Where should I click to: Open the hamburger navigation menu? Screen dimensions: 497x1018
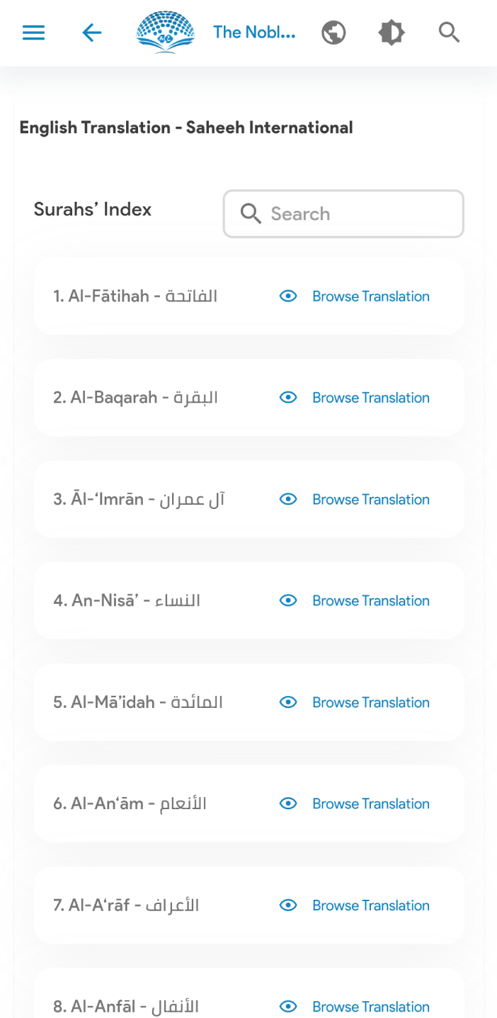point(33,32)
